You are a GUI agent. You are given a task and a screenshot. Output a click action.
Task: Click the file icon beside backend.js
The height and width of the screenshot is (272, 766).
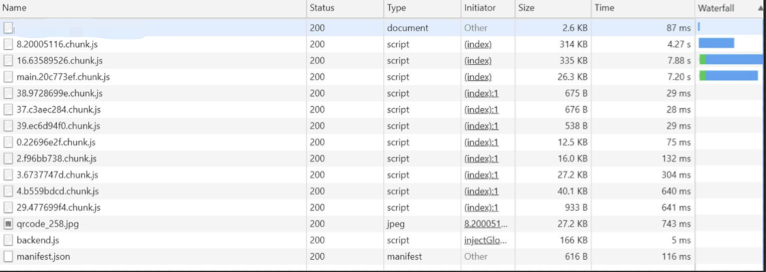[x=8, y=240]
